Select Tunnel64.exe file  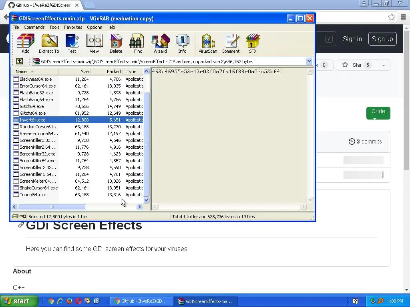coord(78,195)
